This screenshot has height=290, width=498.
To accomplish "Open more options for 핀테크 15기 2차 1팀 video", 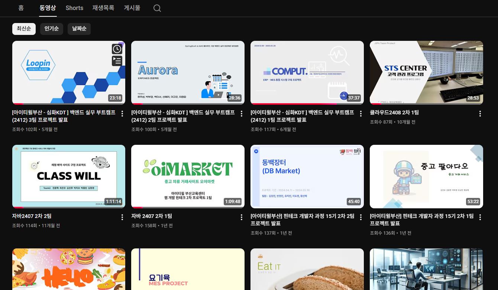I will pyautogui.click(x=480, y=217).
